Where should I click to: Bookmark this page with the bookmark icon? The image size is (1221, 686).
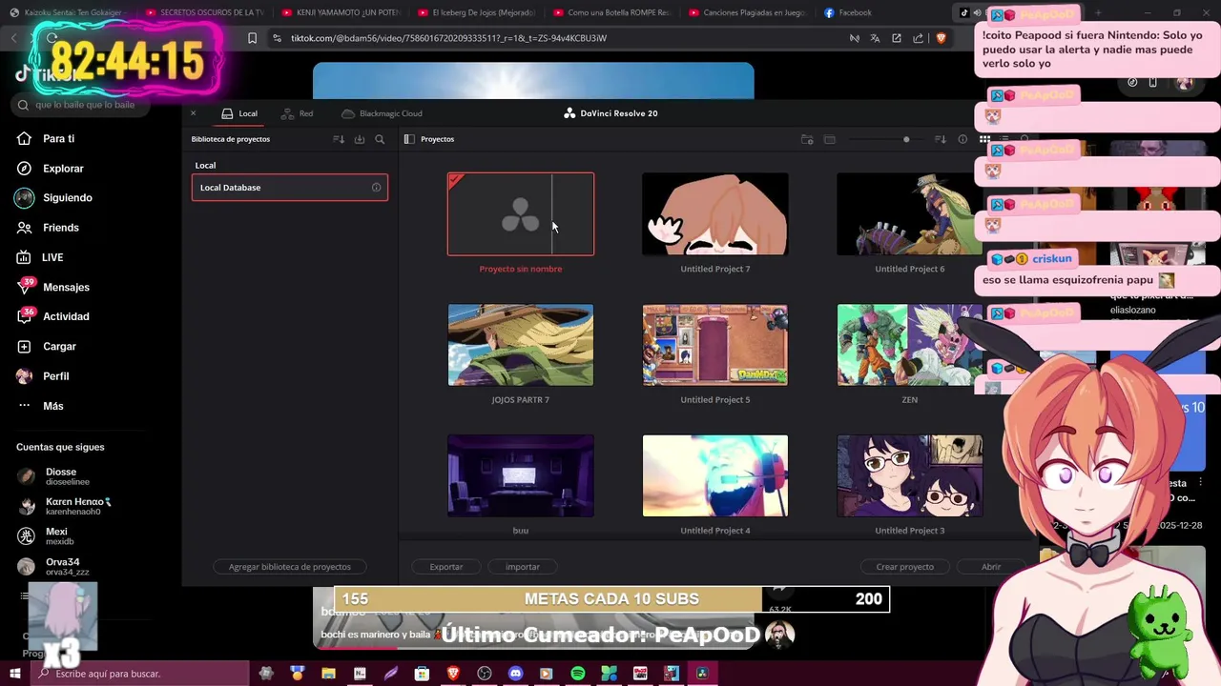click(252, 38)
